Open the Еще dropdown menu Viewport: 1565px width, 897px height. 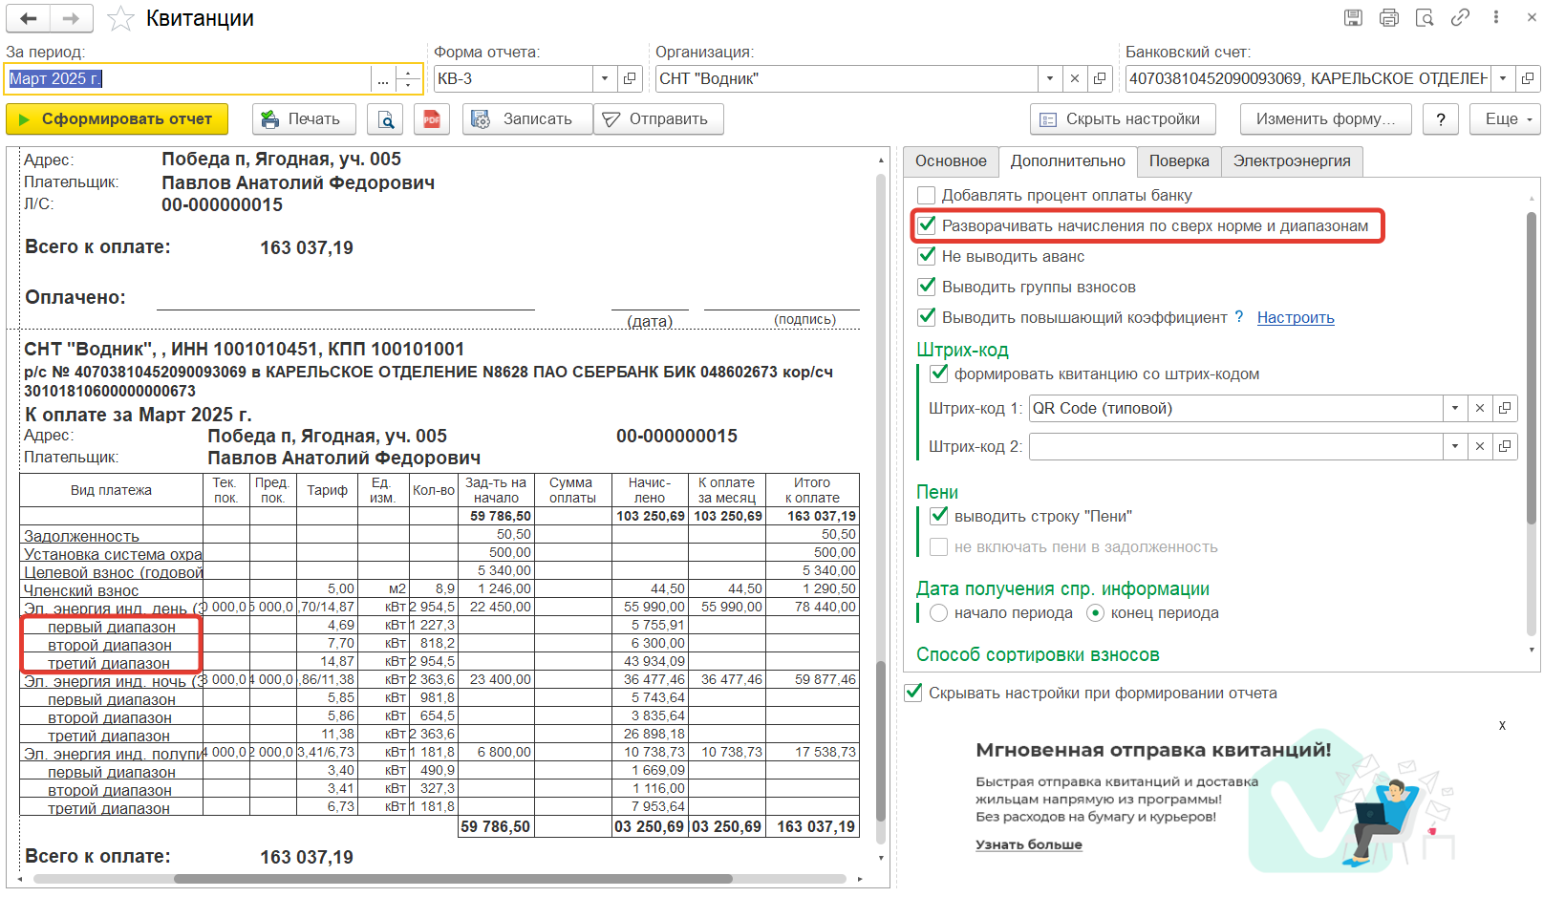[1505, 119]
